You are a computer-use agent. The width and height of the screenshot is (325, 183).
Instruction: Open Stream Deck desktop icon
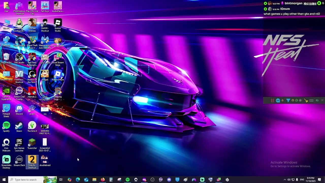(19, 161)
